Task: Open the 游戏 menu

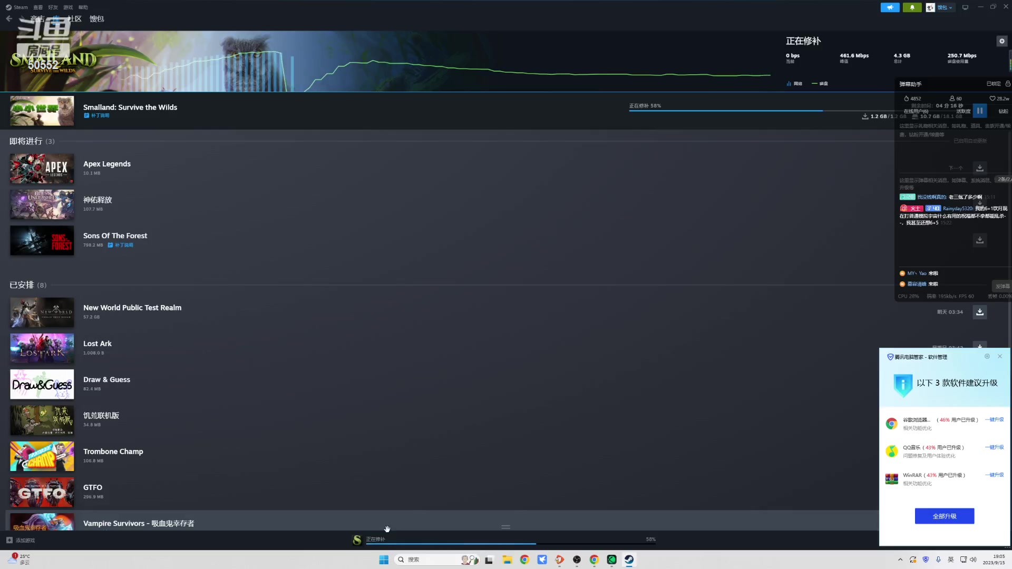Action: point(68,7)
